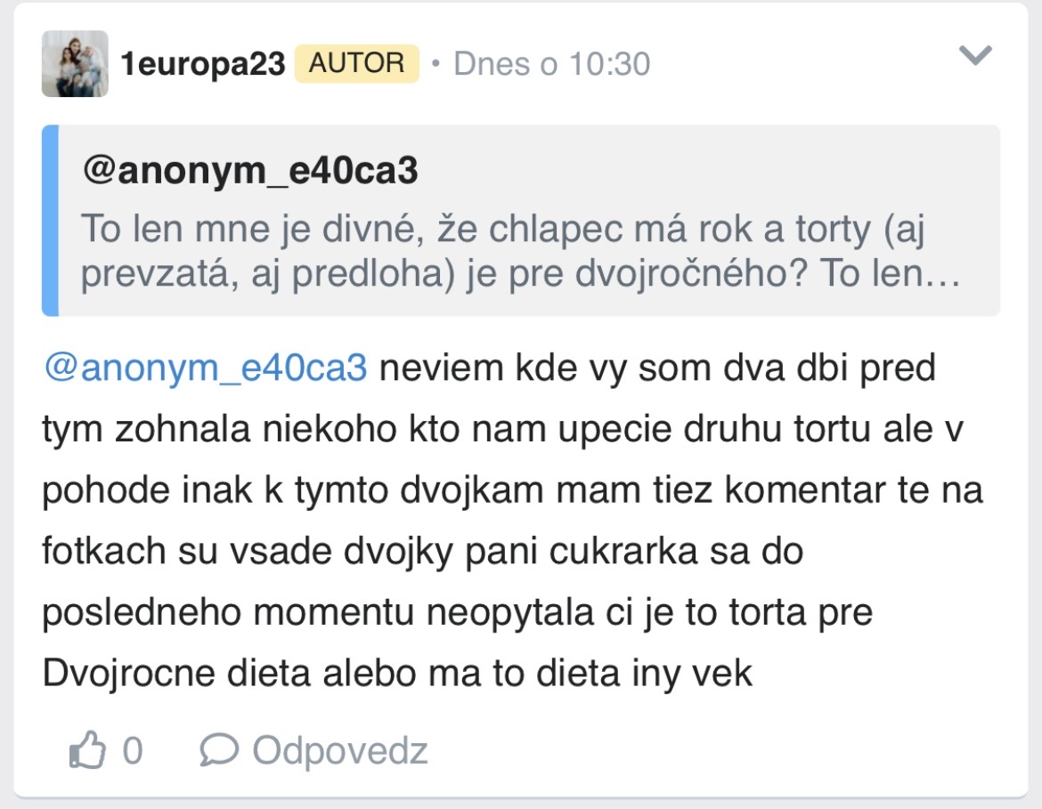Click the comment line starting "posledneho momentu"
The image size is (1042, 809).
(457, 612)
